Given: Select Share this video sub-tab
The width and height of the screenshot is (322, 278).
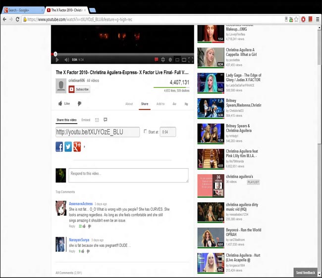Looking at the screenshot, I should pyautogui.click(x=66, y=120).
